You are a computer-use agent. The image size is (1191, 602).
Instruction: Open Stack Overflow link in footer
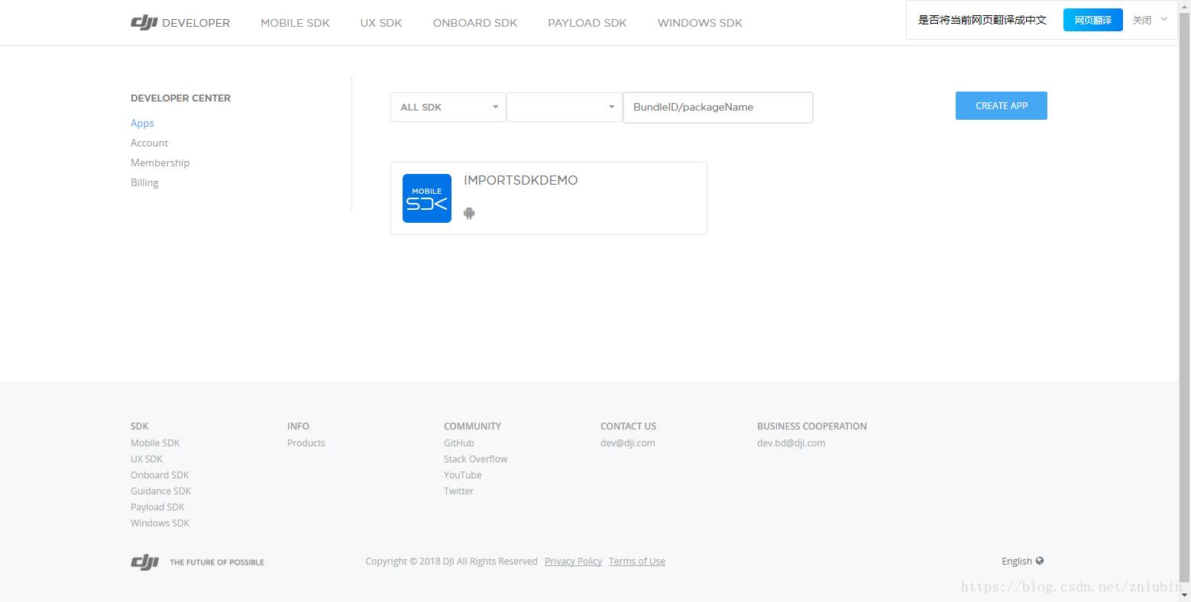476,459
